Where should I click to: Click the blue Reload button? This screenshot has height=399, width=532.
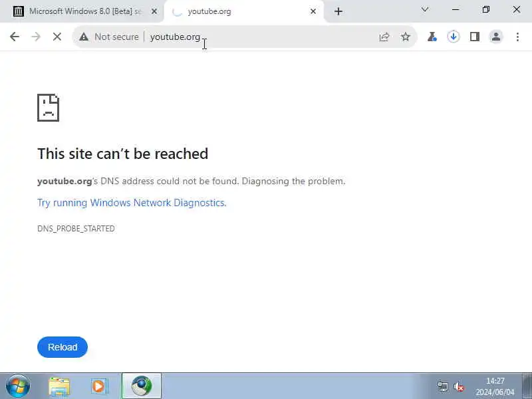click(63, 347)
